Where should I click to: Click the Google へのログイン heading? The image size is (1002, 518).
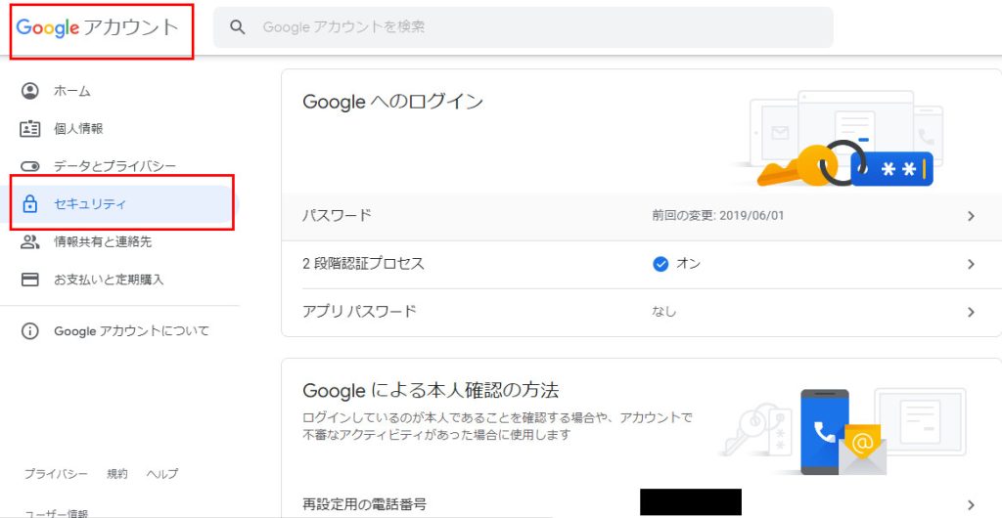393,102
